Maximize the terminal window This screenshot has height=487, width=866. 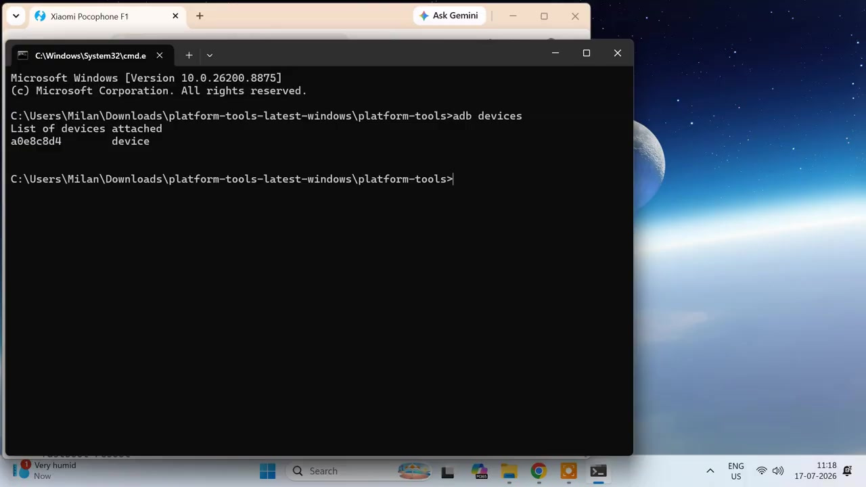587,53
